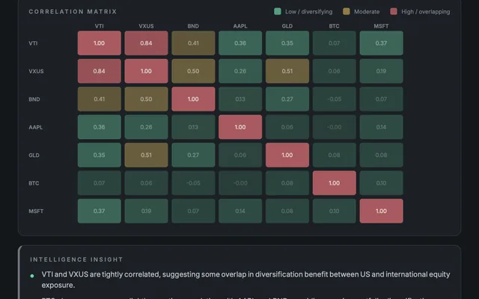Click the red High / overlapping legend swatch
The width and height of the screenshot is (479, 299).
394,12
